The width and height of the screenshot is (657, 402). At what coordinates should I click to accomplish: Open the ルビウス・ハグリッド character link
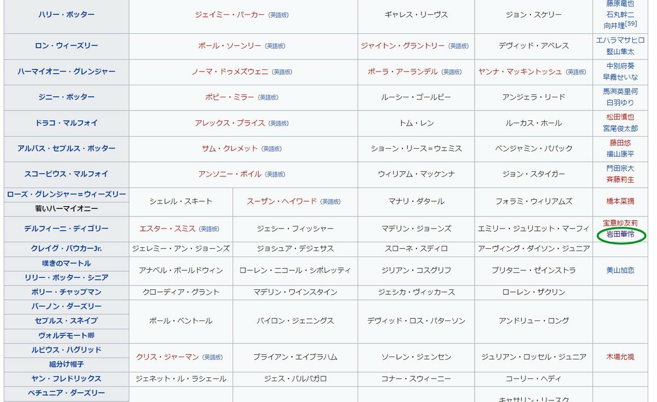click(x=66, y=349)
